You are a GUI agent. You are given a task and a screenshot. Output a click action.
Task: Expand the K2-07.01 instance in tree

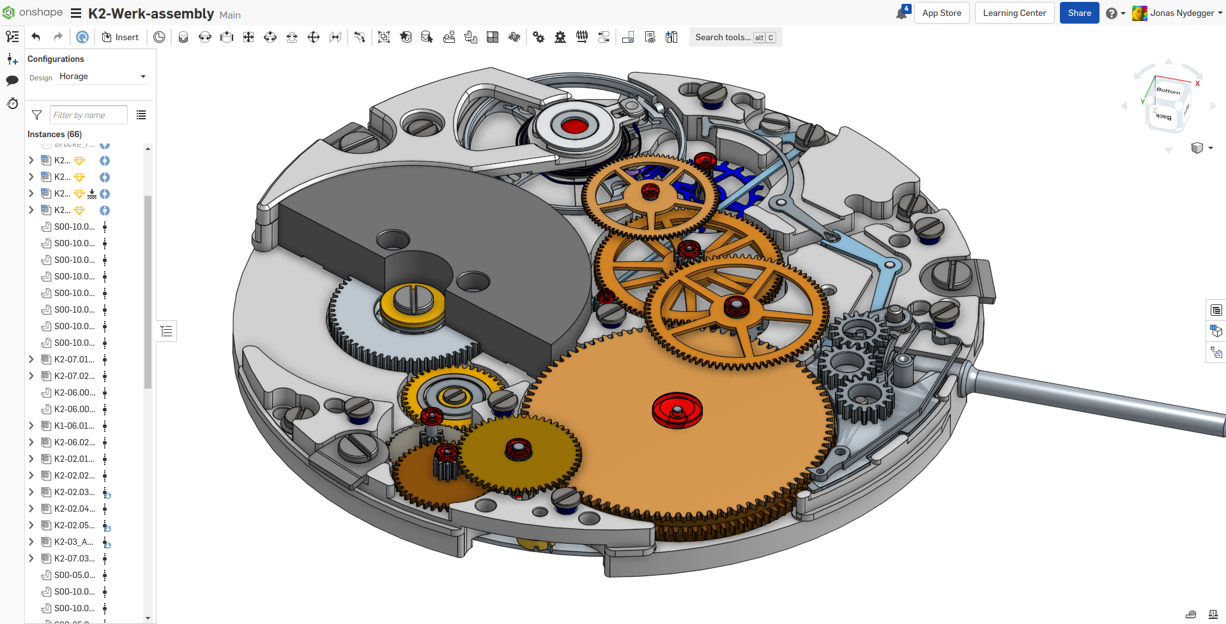pyautogui.click(x=31, y=359)
